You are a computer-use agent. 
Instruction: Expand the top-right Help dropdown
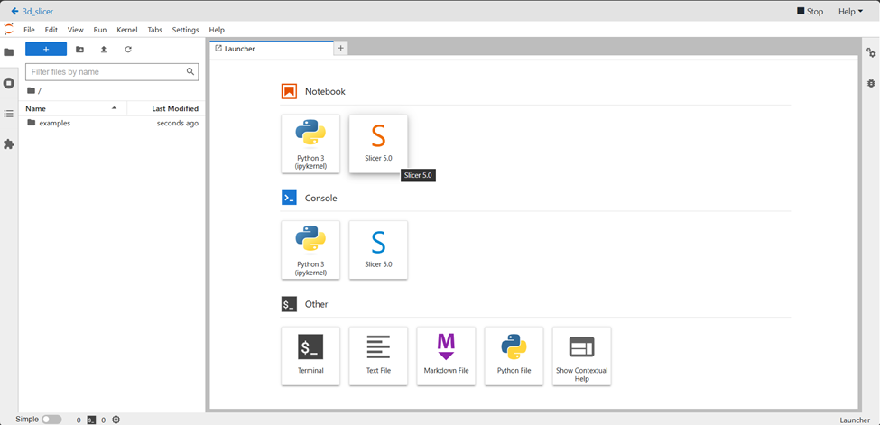[850, 11]
